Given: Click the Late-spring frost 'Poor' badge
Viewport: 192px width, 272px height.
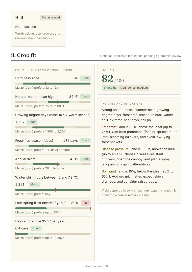Looking at the screenshot, I should point(86,203).
